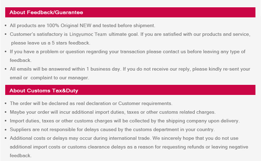Click bullet beside "Suppliers are not responsible"
Image resolution: width=261 pixels, height=161 pixels.
coord(6,130)
